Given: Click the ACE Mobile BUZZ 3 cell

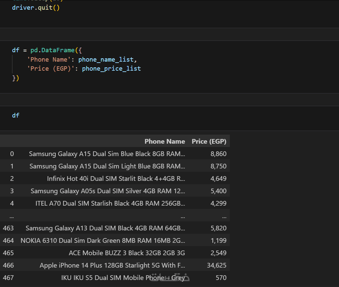Looking at the screenshot, I should coord(127,253).
